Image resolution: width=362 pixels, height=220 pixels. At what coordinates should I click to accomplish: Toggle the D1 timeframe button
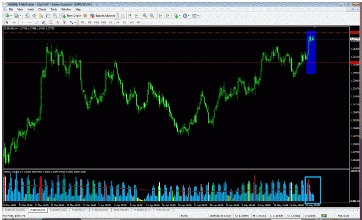pyautogui.click(x=125, y=23)
